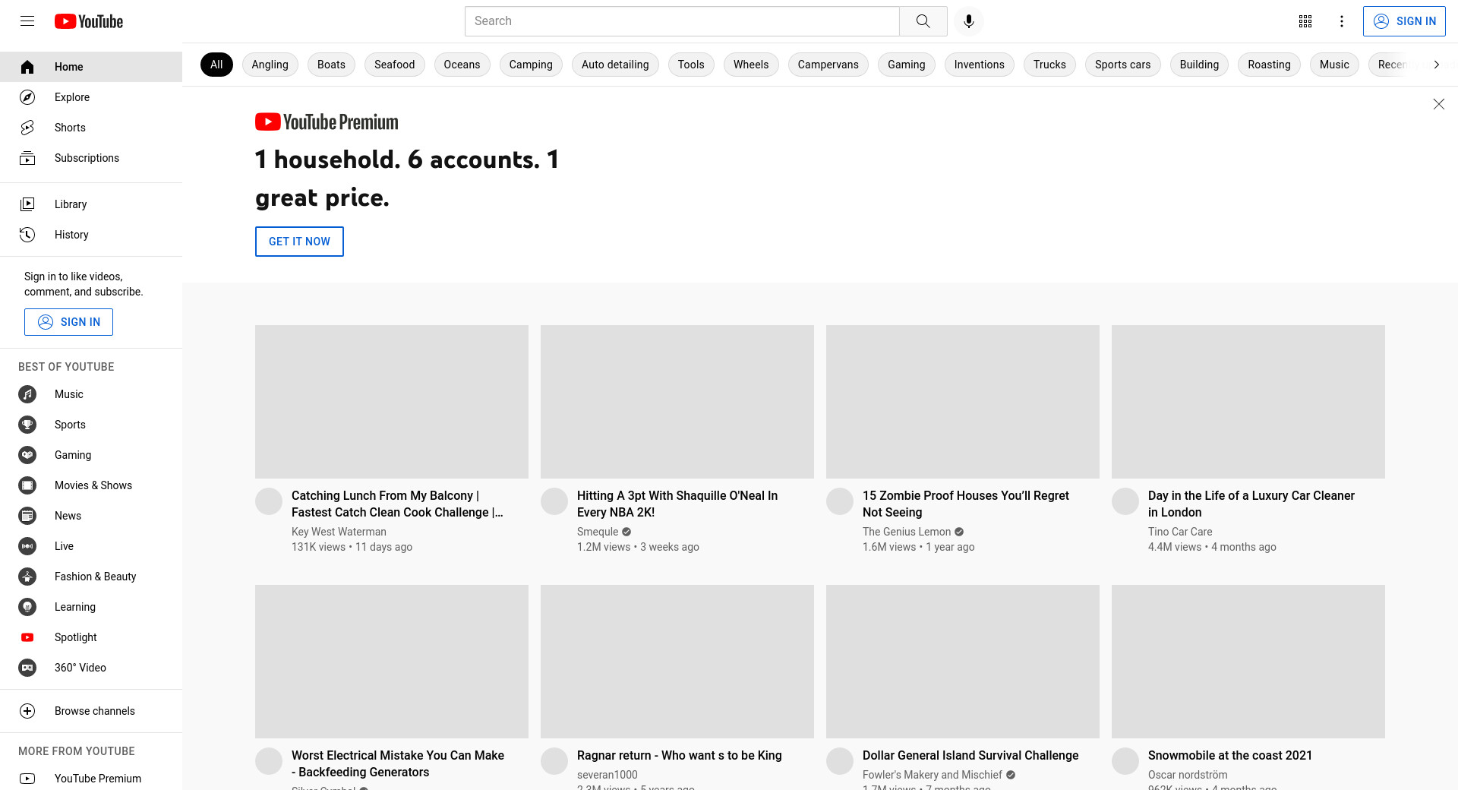Select the Gaming filter chip
1458x790 pixels.
pos(907,65)
